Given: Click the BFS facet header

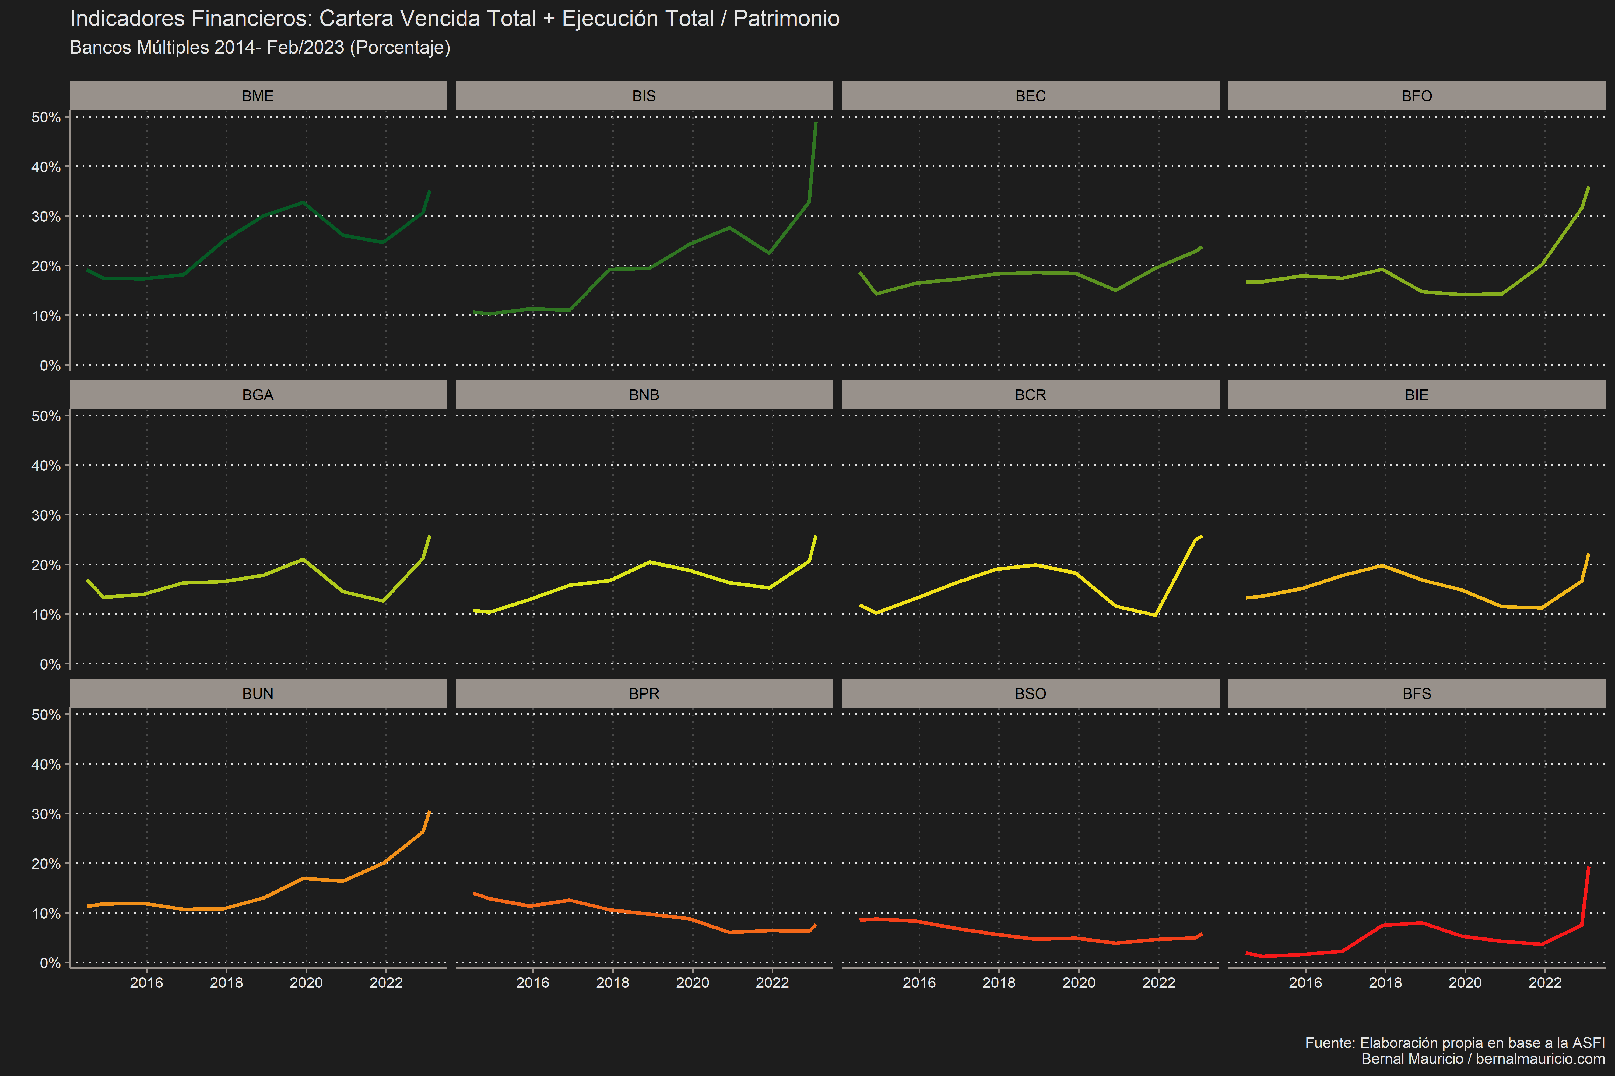Looking at the screenshot, I should point(1417,693).
